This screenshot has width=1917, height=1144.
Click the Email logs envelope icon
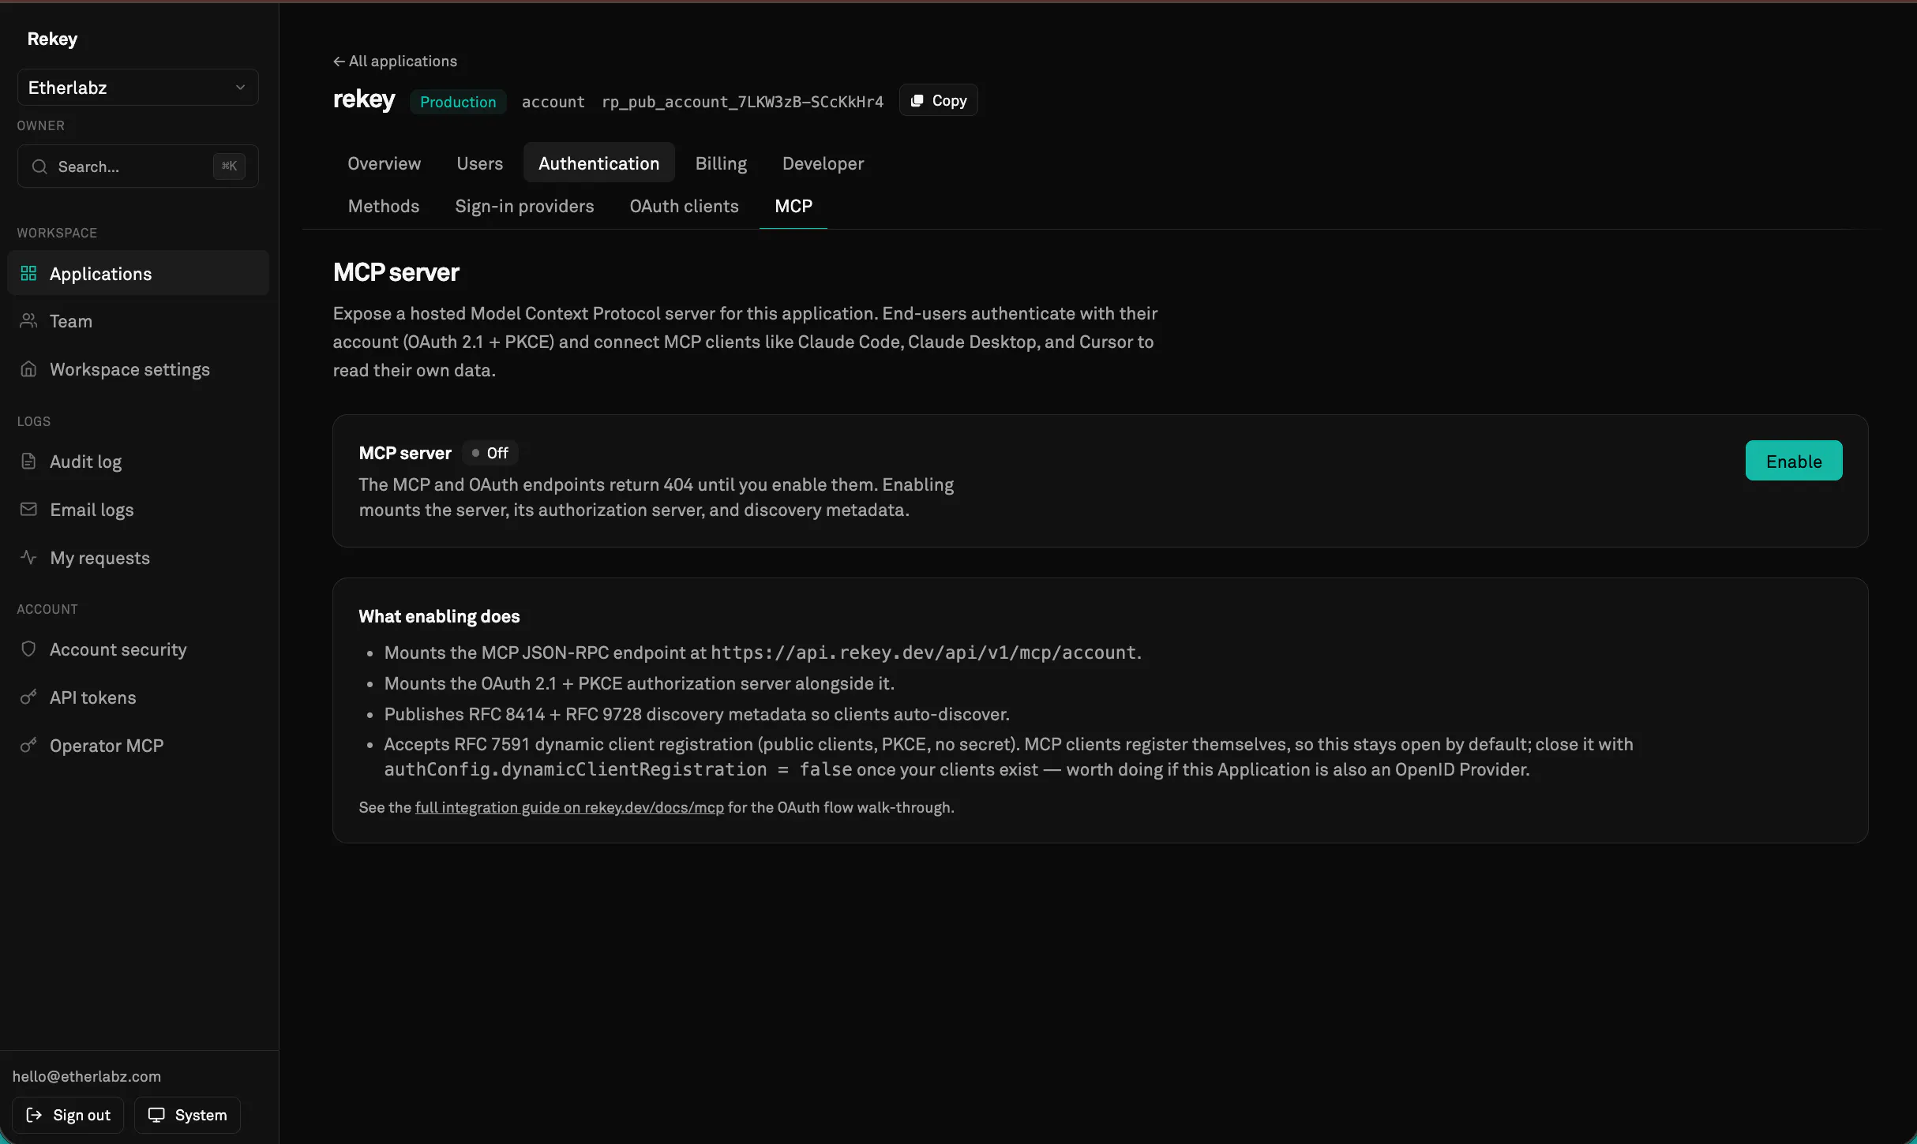tap(28, 509)
